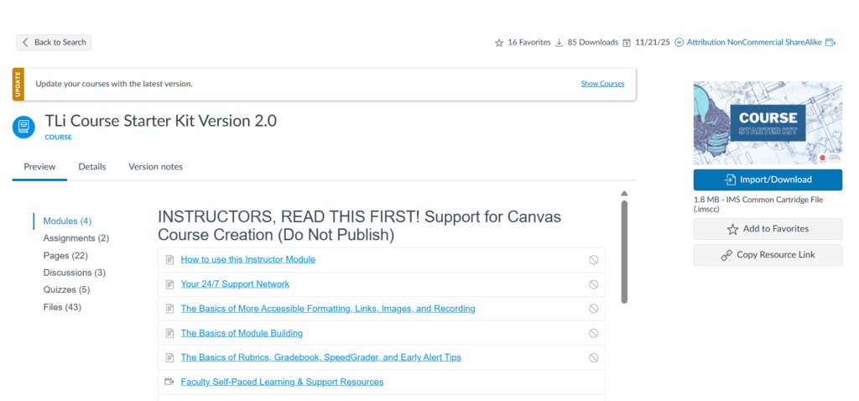
Task: Click the blue course type icon
Action: tap(23, 127)
